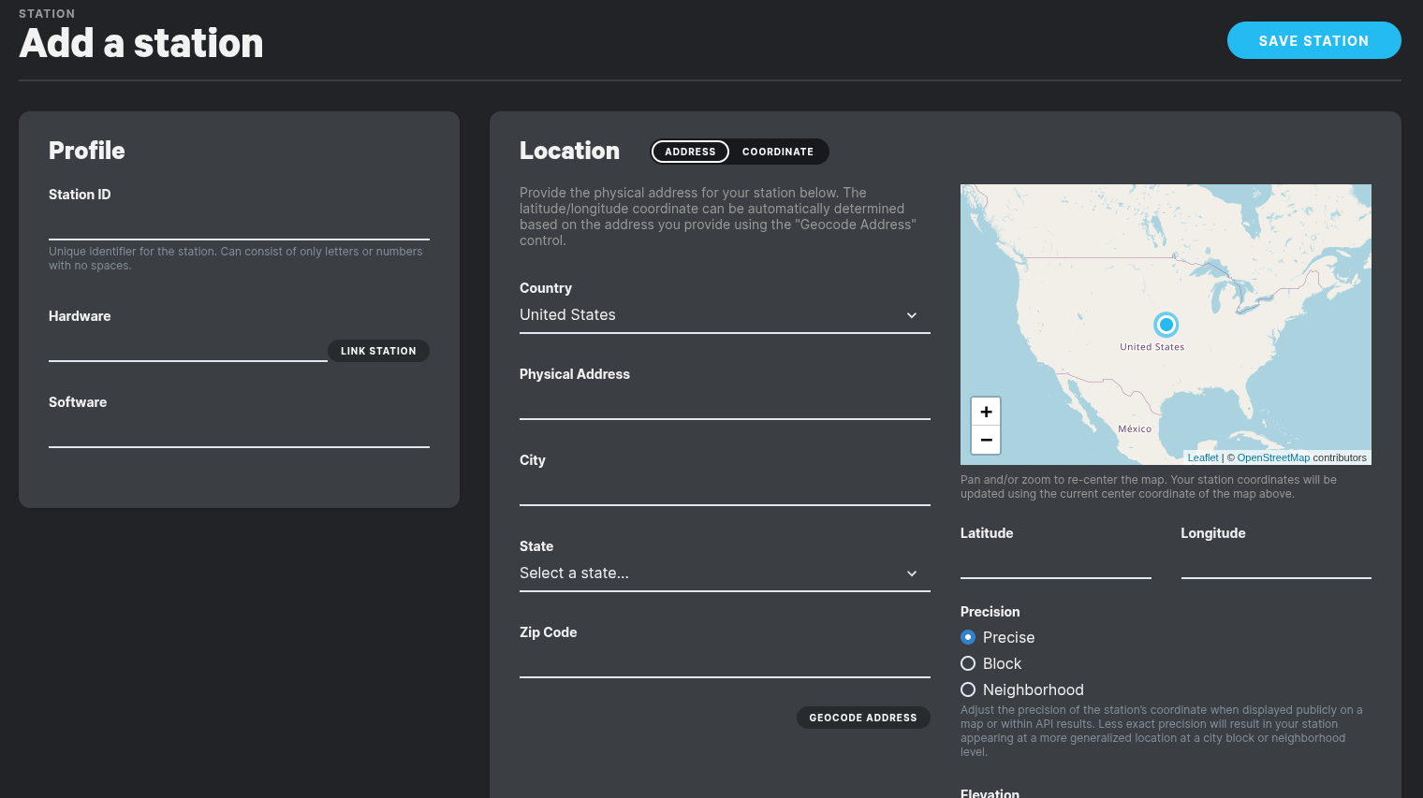Screen dimensions: 1423x798
Task: Open the OpenStreetMap attribution link
Action: pyautogui.click(x=1273, y=457)
